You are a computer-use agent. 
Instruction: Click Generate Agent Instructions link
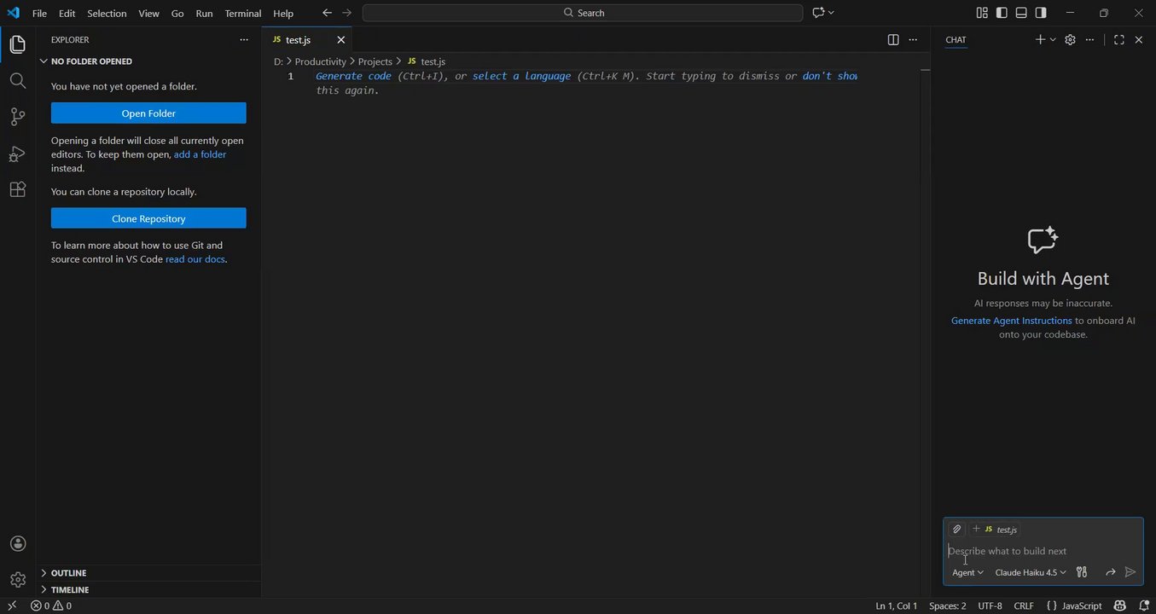pos(1012,321)
